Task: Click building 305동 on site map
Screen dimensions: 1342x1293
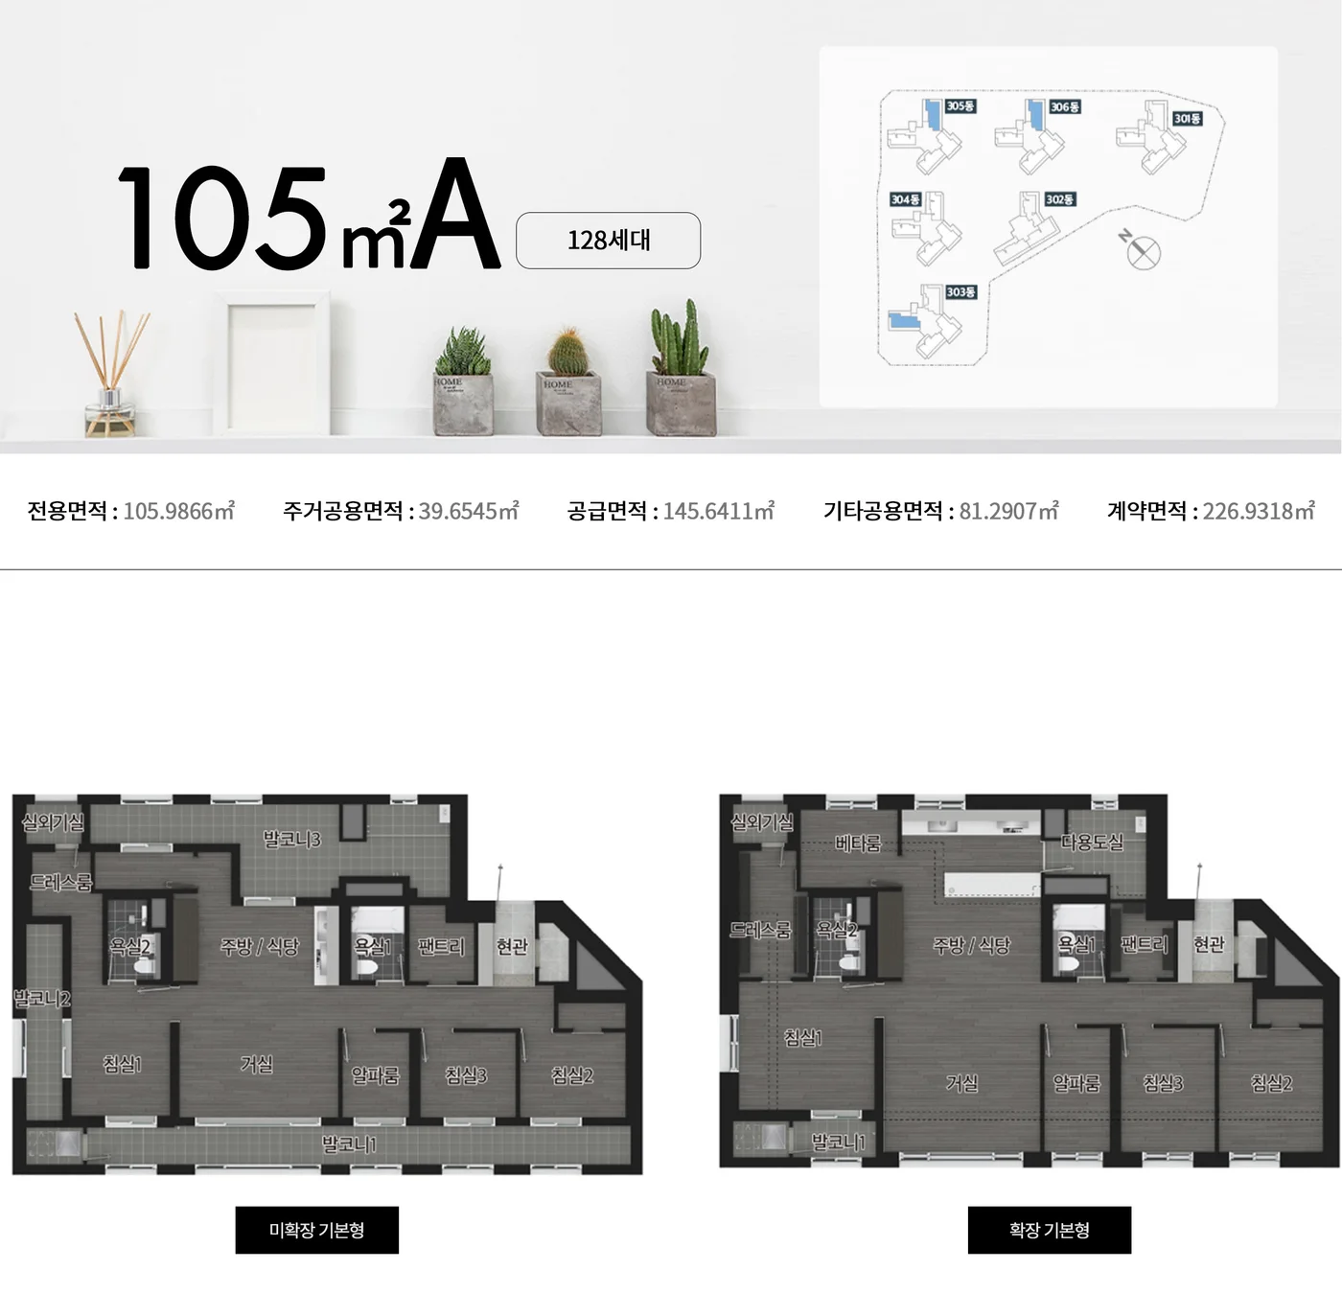Action: 960,106
